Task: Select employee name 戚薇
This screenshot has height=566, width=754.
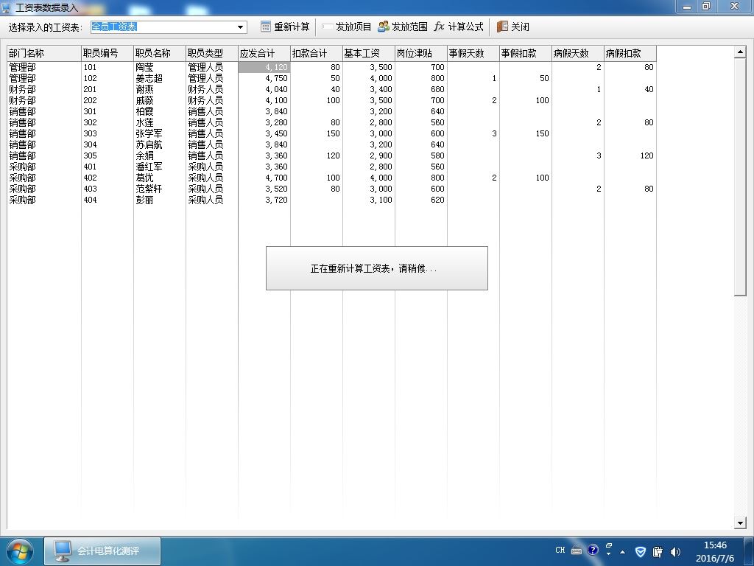Action: [144, 100]
